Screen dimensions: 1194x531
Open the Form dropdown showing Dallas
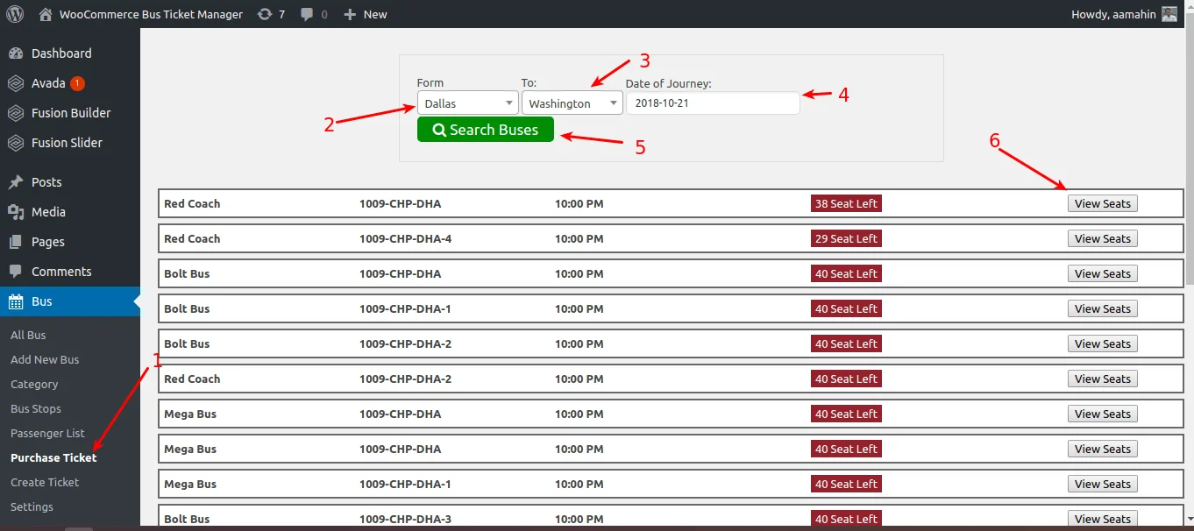coord(467,103)
